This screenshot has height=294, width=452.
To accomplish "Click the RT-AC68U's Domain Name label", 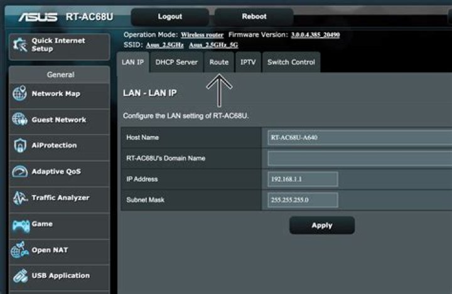I will coord(166,158).
